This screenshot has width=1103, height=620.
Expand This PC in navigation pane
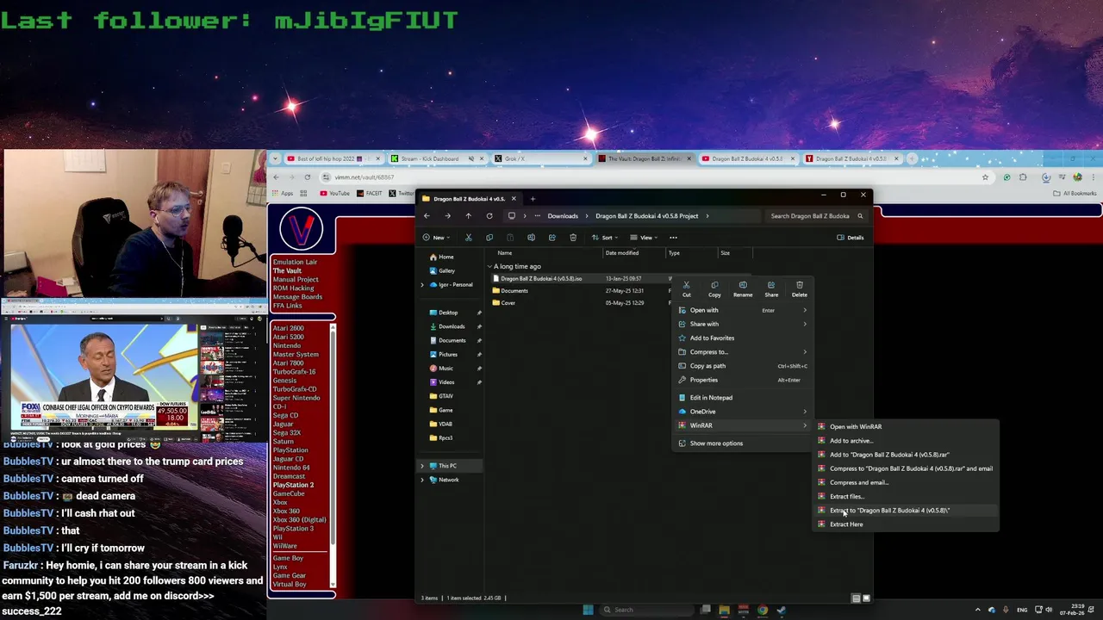coord(422,466)
